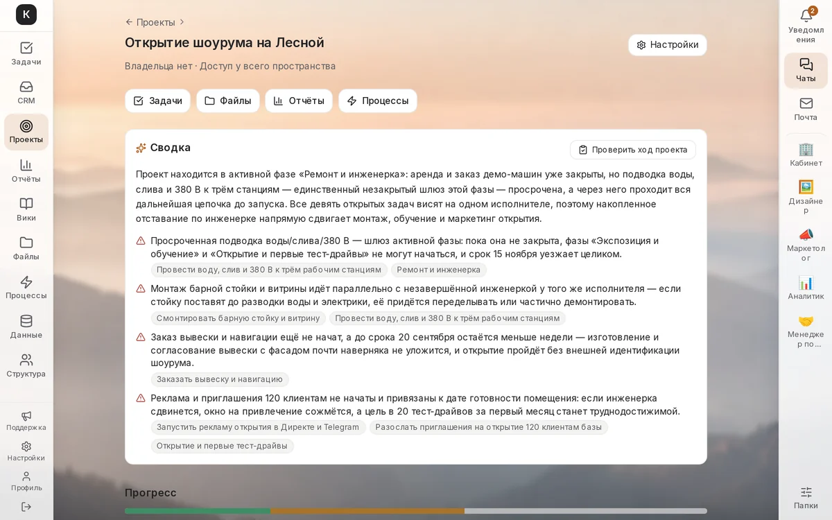Click the chevron after Проекты breadcrumb
The image size is (832, 520).
pyautogui.click(x=182, y=22)
